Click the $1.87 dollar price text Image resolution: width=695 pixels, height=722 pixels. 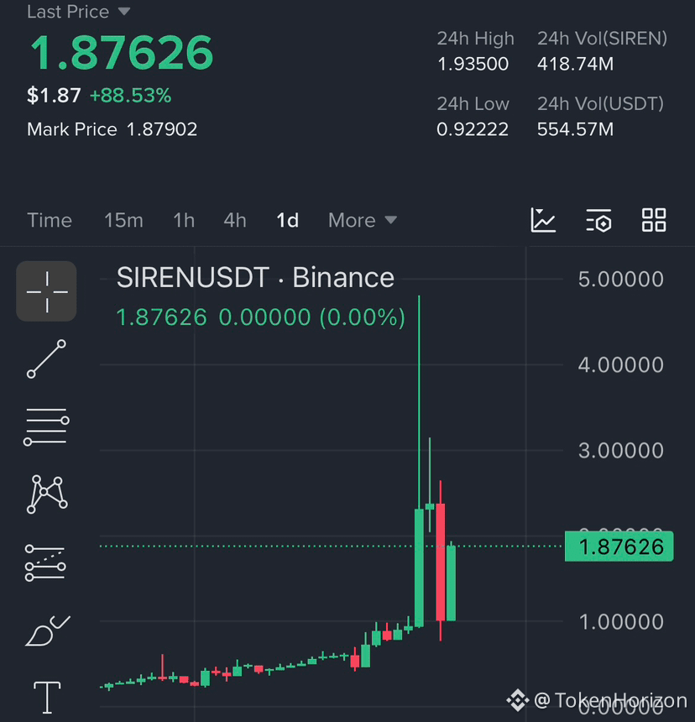point(54,96)
